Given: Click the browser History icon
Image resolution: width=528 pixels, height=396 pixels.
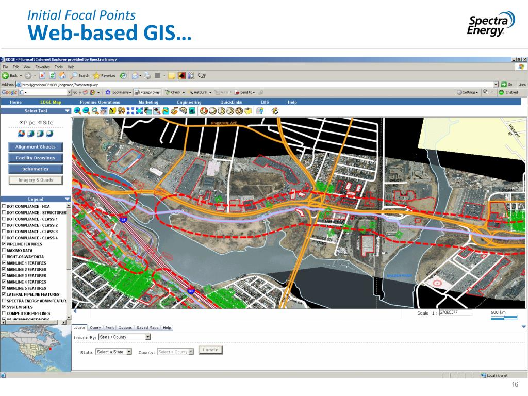Looking at the screenshot, I should 123,75.
